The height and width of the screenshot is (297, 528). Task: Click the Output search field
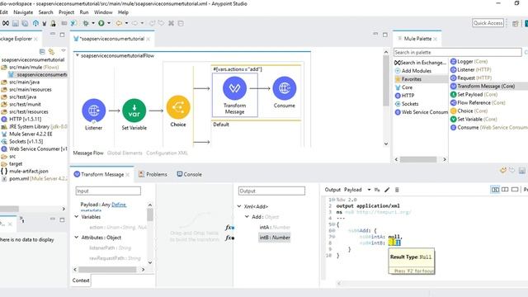[271, 191]
